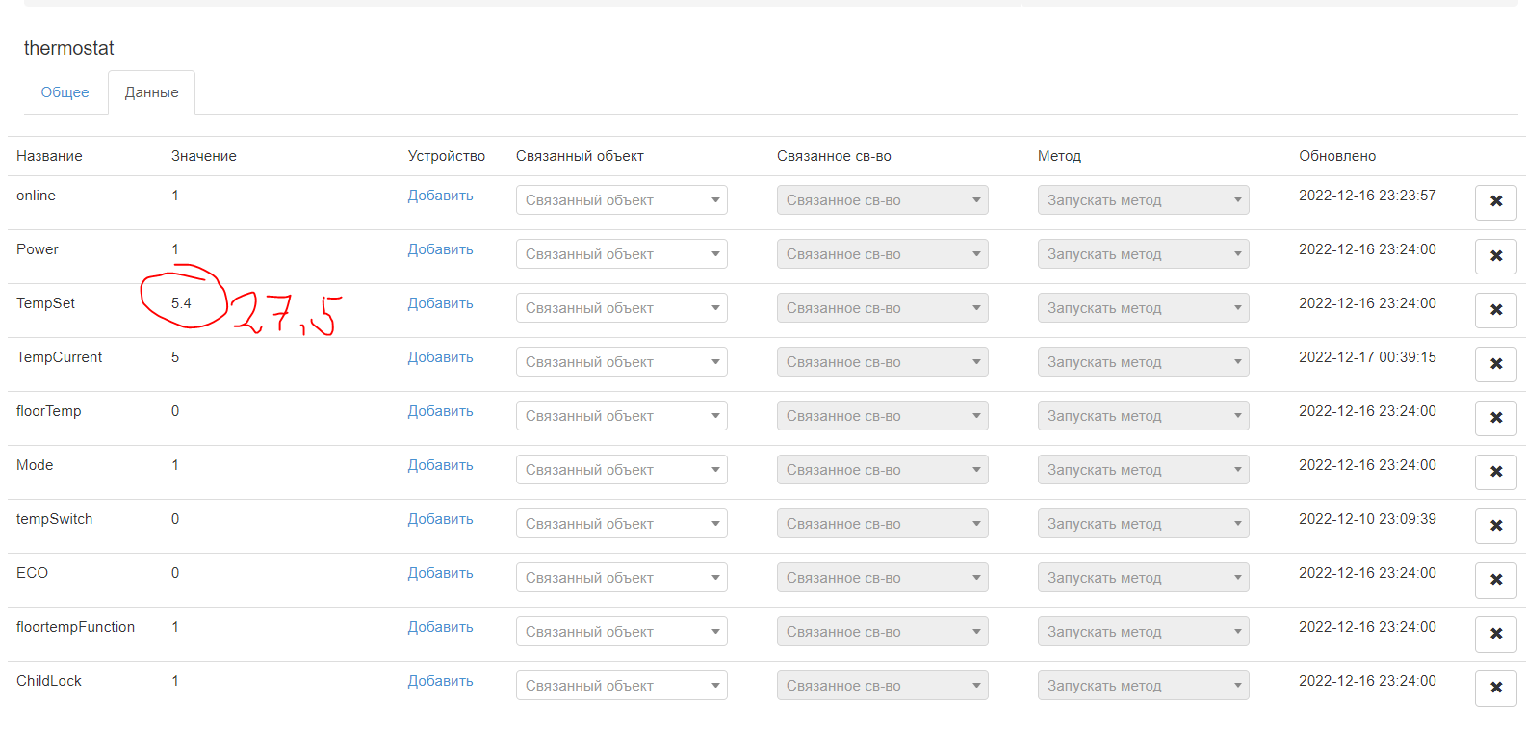Switch to the Общее tab
1526x730 pixels.
point(65,92)
